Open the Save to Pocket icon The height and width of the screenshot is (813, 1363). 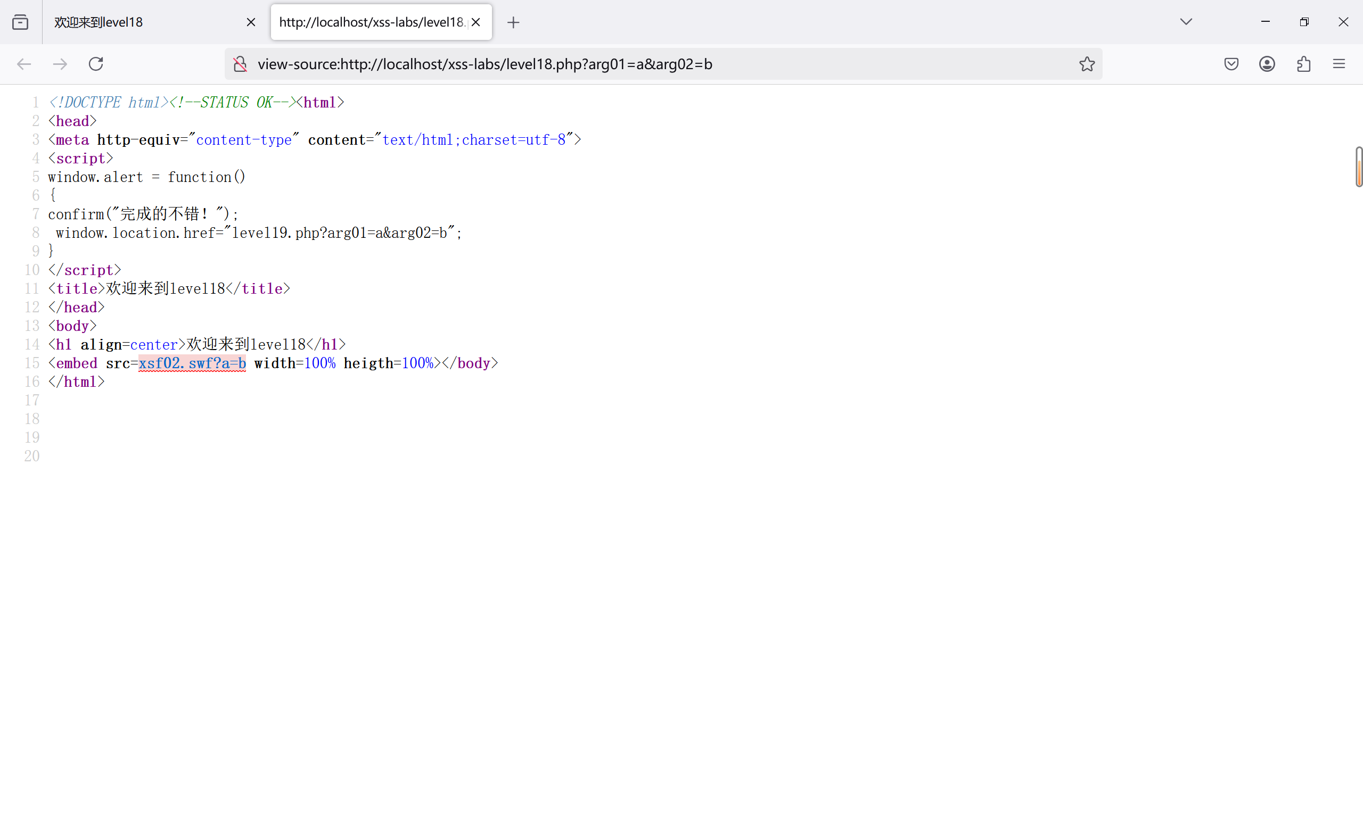click(x=1231, y=64)
